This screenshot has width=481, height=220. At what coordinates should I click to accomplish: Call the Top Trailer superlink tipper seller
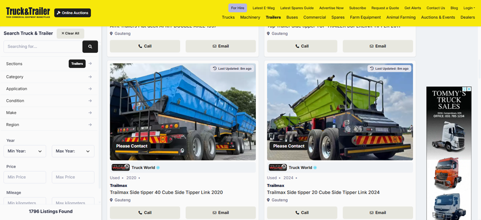point(302,46)
